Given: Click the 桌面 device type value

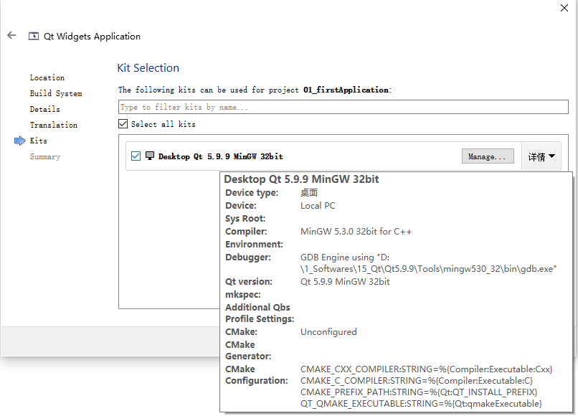Looking at the screenshot, I should tap(309, 192).
